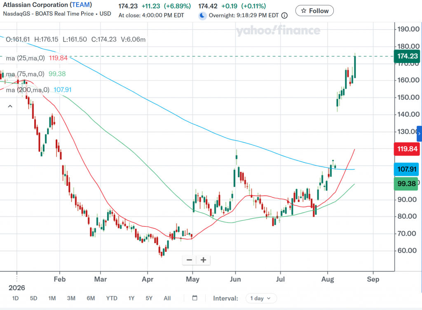
Task: Click the 60.00 price axis label
Action: tap(407, 251)
